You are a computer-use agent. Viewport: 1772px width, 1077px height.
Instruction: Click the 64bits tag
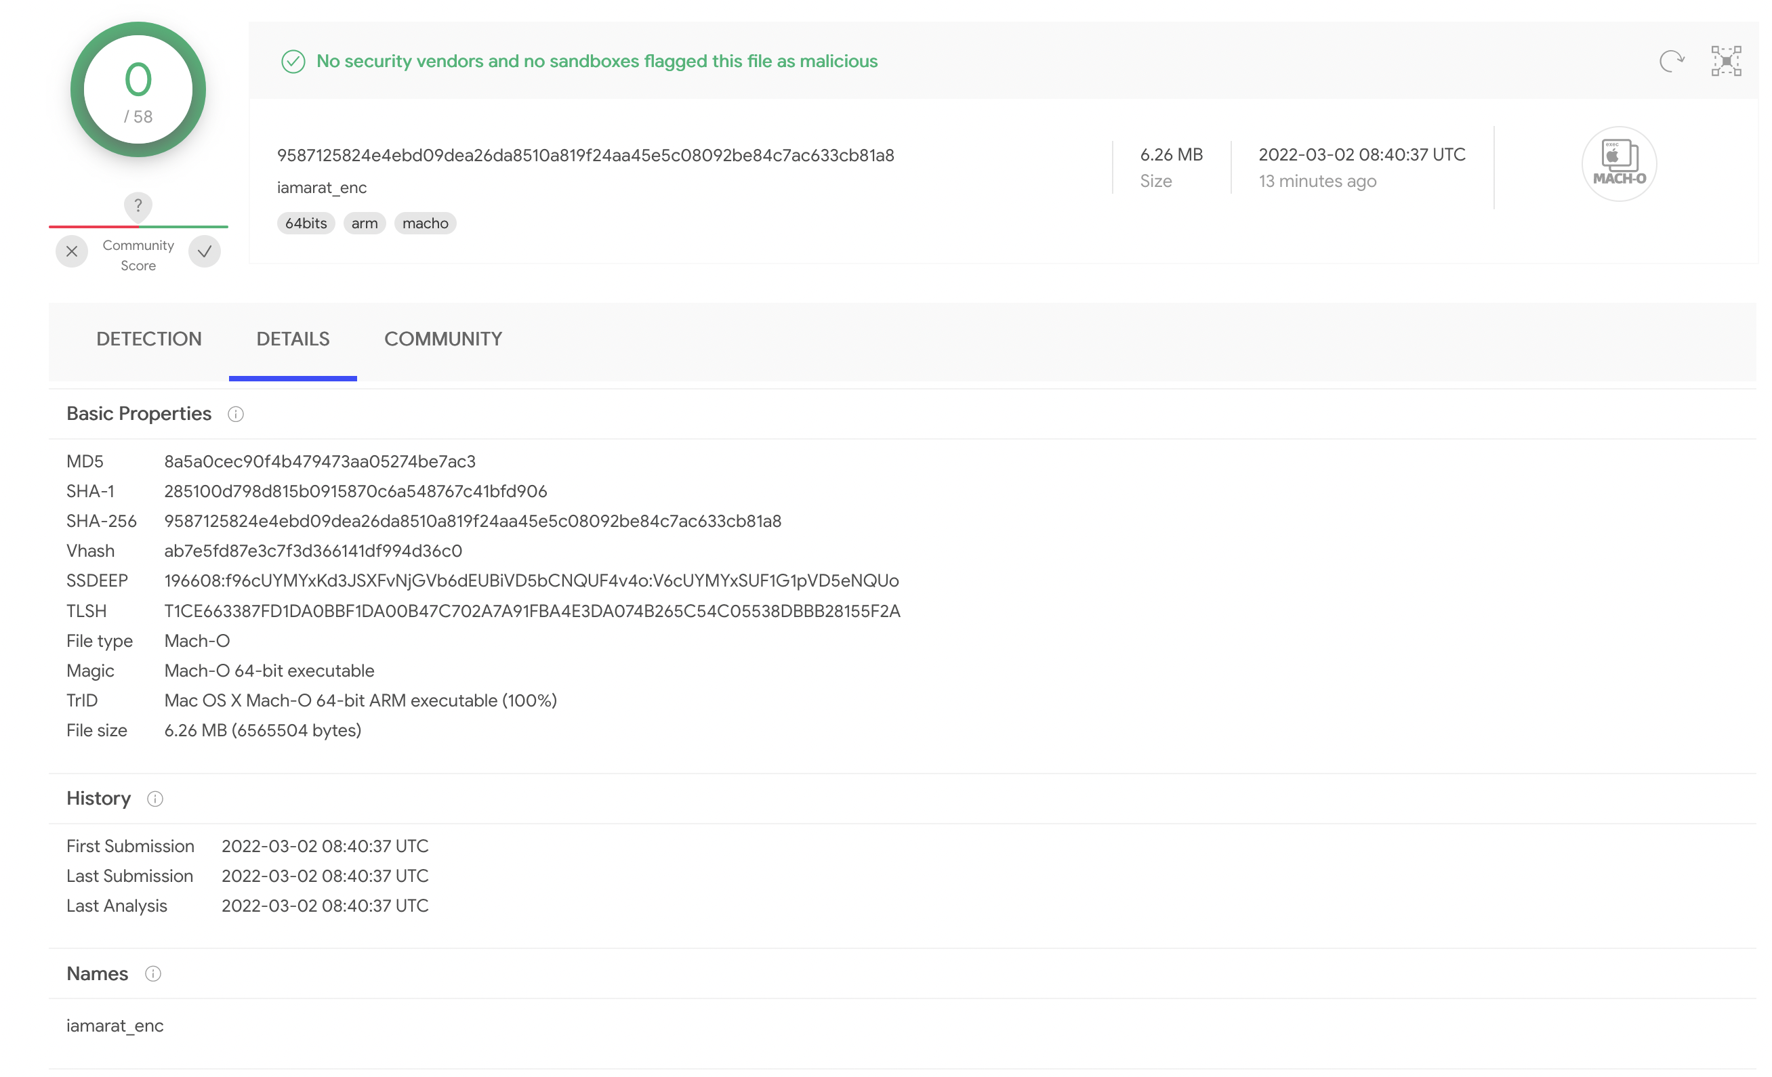point(306,224)
